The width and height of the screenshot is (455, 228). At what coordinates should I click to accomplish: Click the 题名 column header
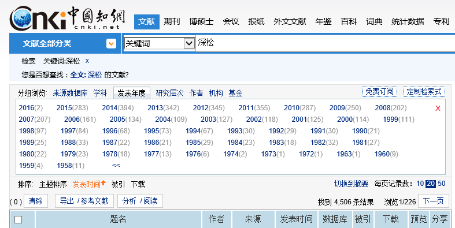coord(118,219)
